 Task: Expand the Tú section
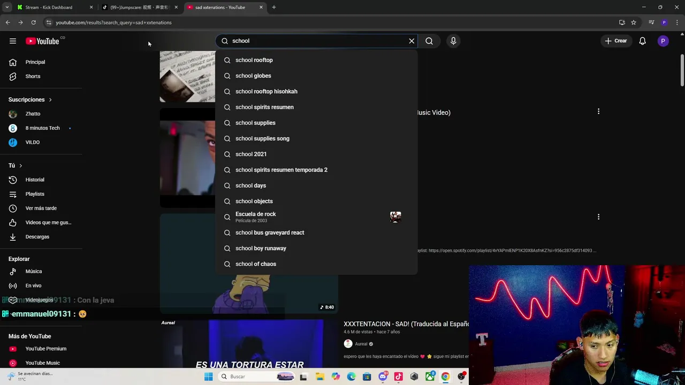click(15, 166)
